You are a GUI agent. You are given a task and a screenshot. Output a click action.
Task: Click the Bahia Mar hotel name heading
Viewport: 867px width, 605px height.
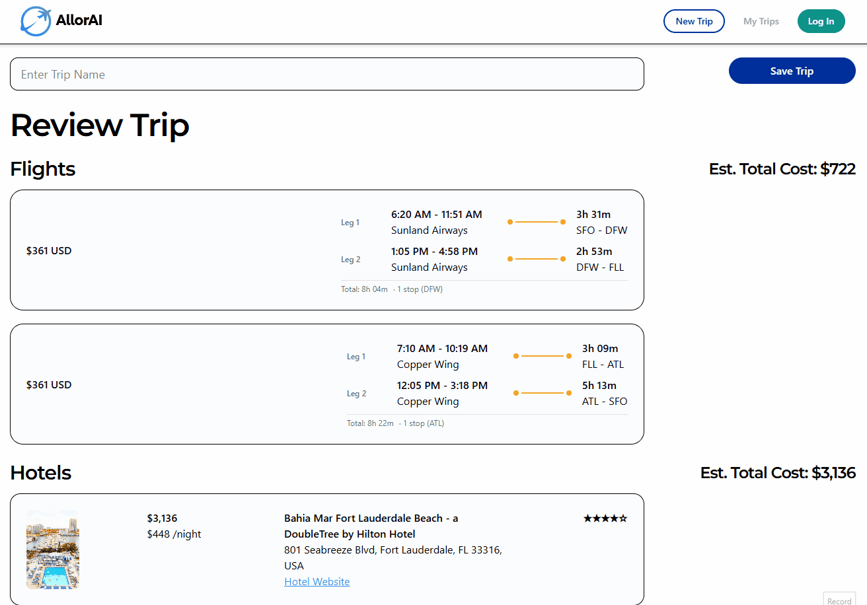(x=371, y=526)
